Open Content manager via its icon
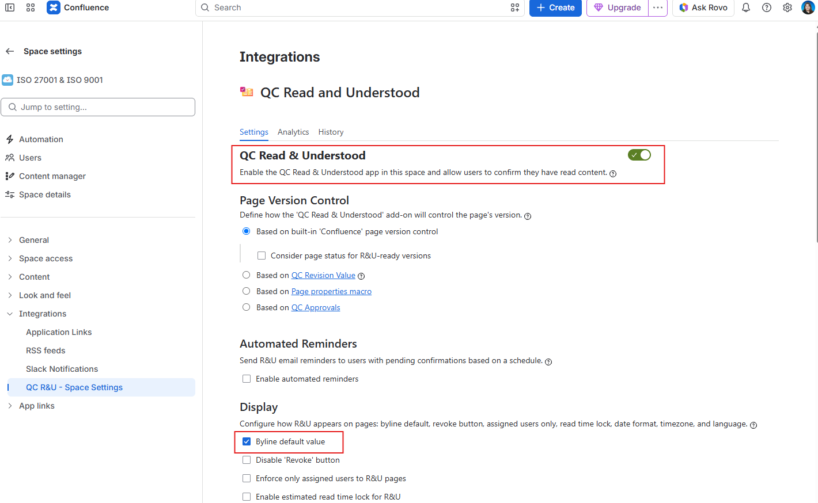818x503 pixels. [x=10, y=176]
